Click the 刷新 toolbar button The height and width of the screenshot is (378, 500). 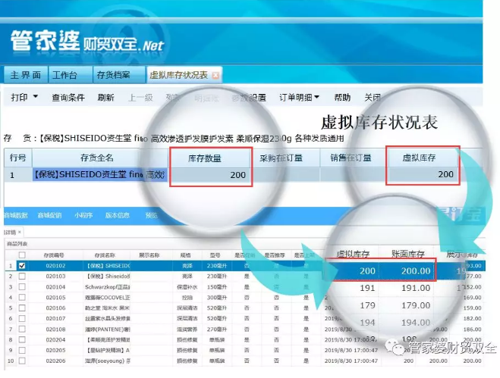(x=106, y=98)
